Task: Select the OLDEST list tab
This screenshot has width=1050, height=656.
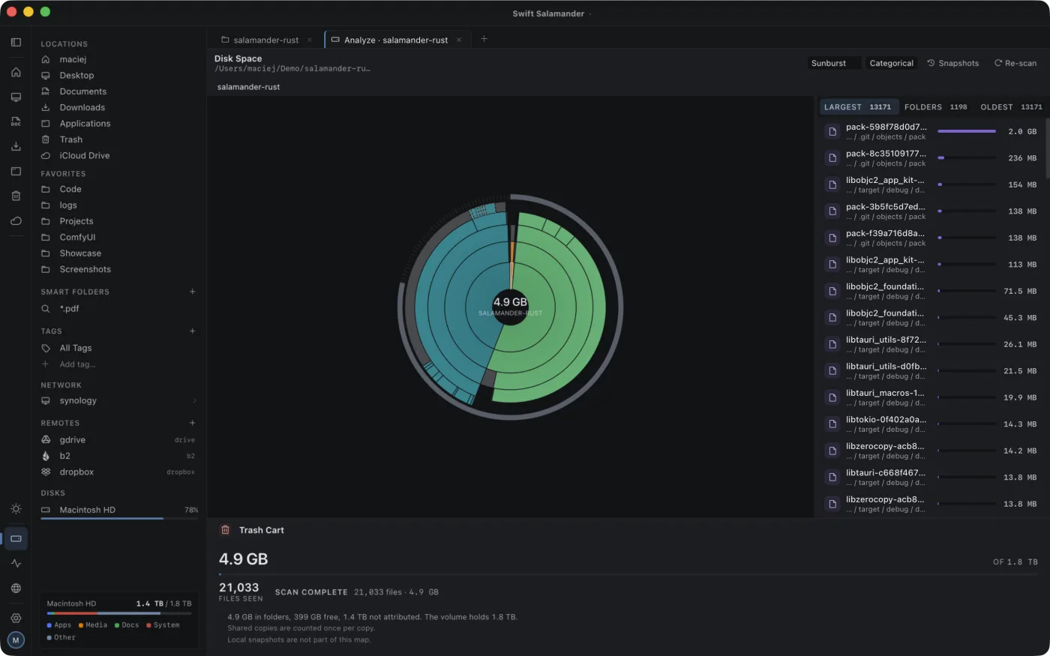Action: pyautogui.click(x=1011, y=107)
